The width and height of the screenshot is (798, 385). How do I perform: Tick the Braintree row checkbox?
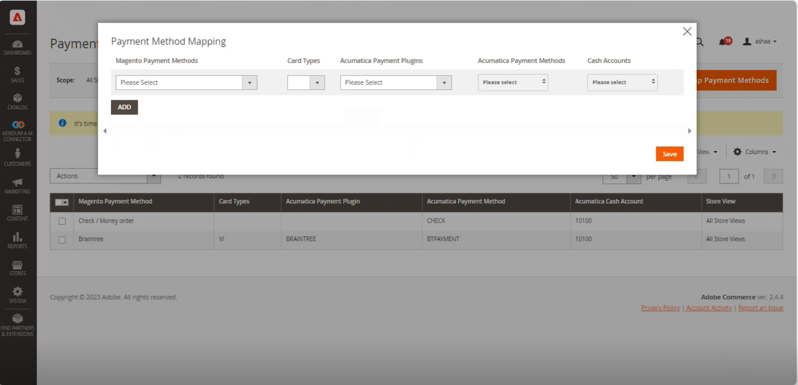pyautogui.click(x=62, y=240)
